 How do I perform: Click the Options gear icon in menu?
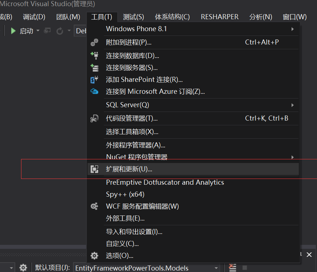pos(94,256)
